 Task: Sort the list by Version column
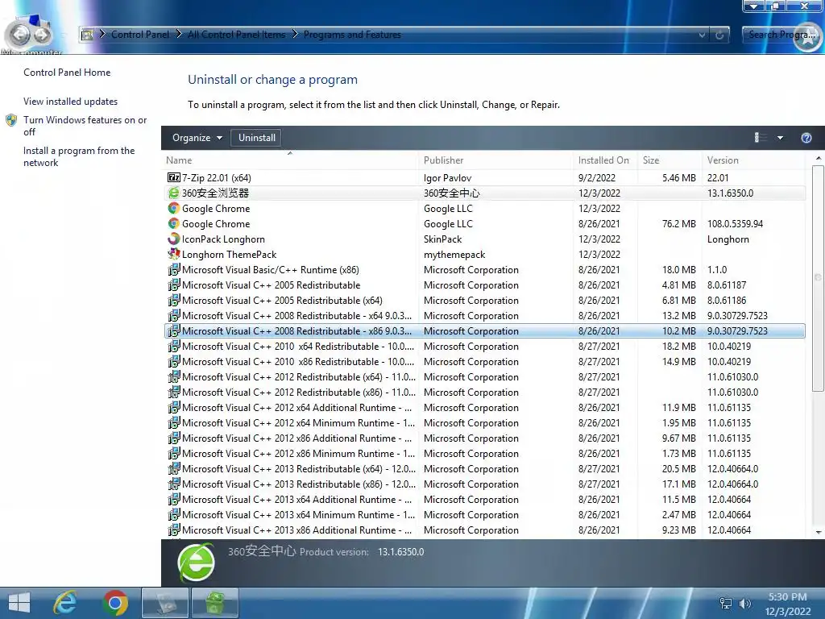(753, 160)
